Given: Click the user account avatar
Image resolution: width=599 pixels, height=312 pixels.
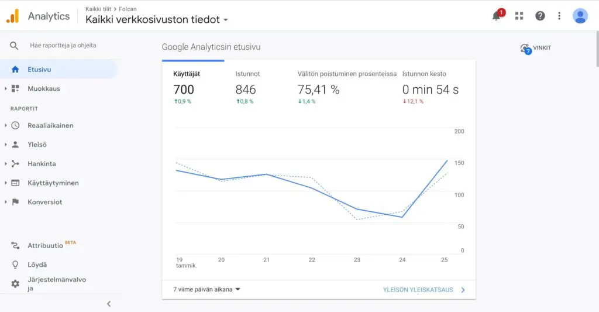Looking at the screenshot, I should (x=580, y=16).
